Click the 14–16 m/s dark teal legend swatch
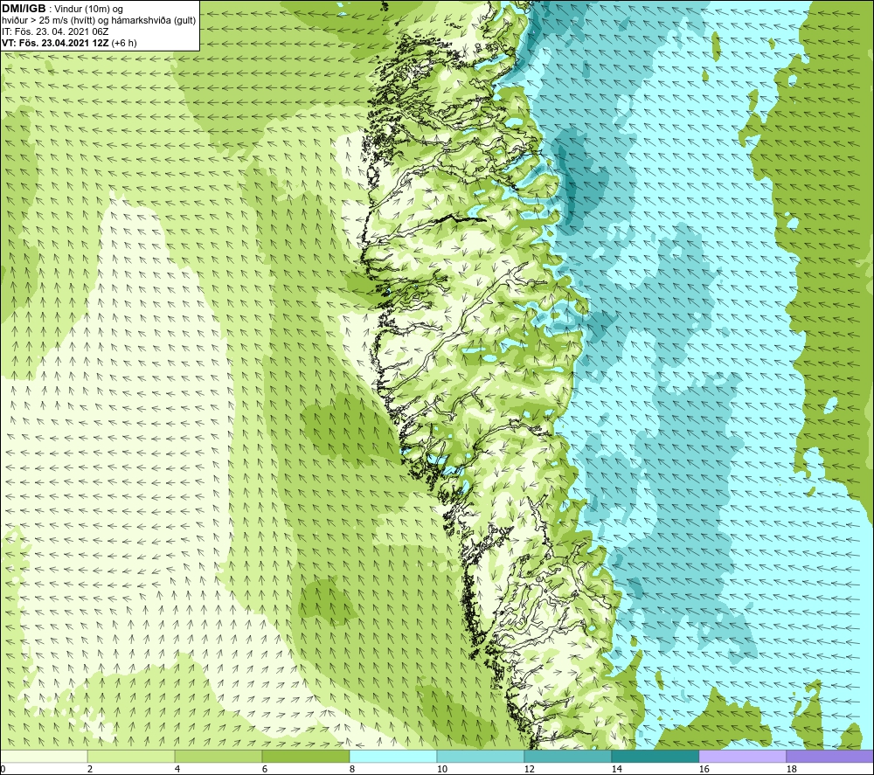Screen dimensions: 874x775 [655, 756]
